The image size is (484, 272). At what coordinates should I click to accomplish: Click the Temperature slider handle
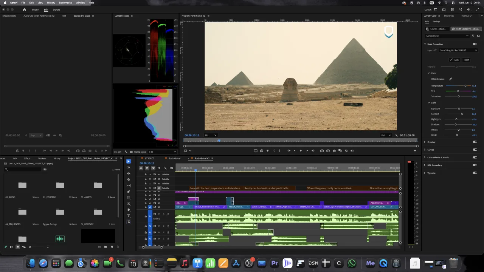click(x=465, y=86)
